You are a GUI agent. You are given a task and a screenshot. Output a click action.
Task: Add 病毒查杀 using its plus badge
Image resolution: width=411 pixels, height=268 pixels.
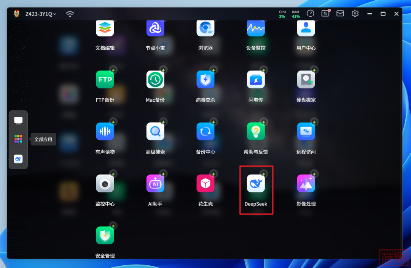tap(213, 70)
